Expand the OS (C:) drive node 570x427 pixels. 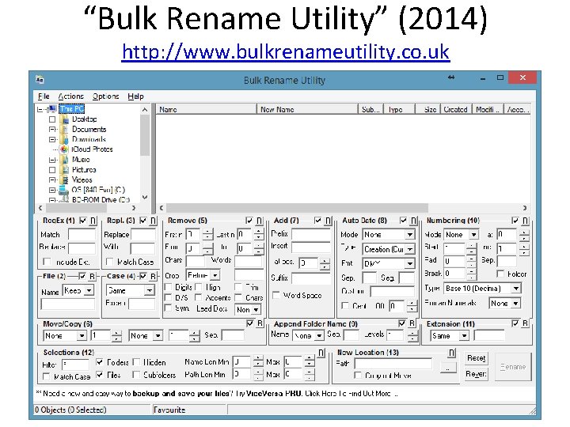(52, 190)
